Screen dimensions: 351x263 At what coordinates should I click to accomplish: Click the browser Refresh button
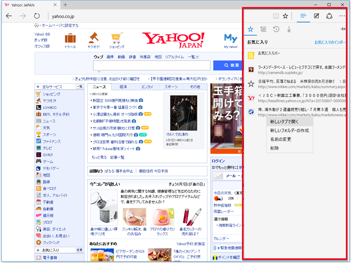37,16
